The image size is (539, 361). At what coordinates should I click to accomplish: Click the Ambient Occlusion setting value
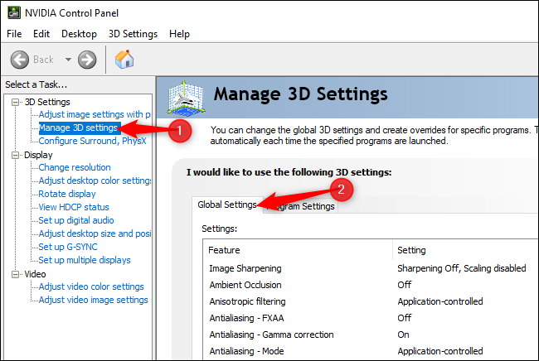[x=405, y=285]
